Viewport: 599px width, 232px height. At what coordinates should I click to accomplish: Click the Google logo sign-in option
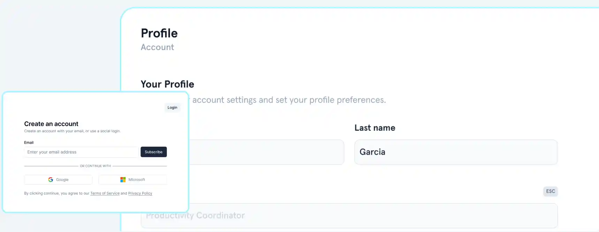tap(58, 179)
